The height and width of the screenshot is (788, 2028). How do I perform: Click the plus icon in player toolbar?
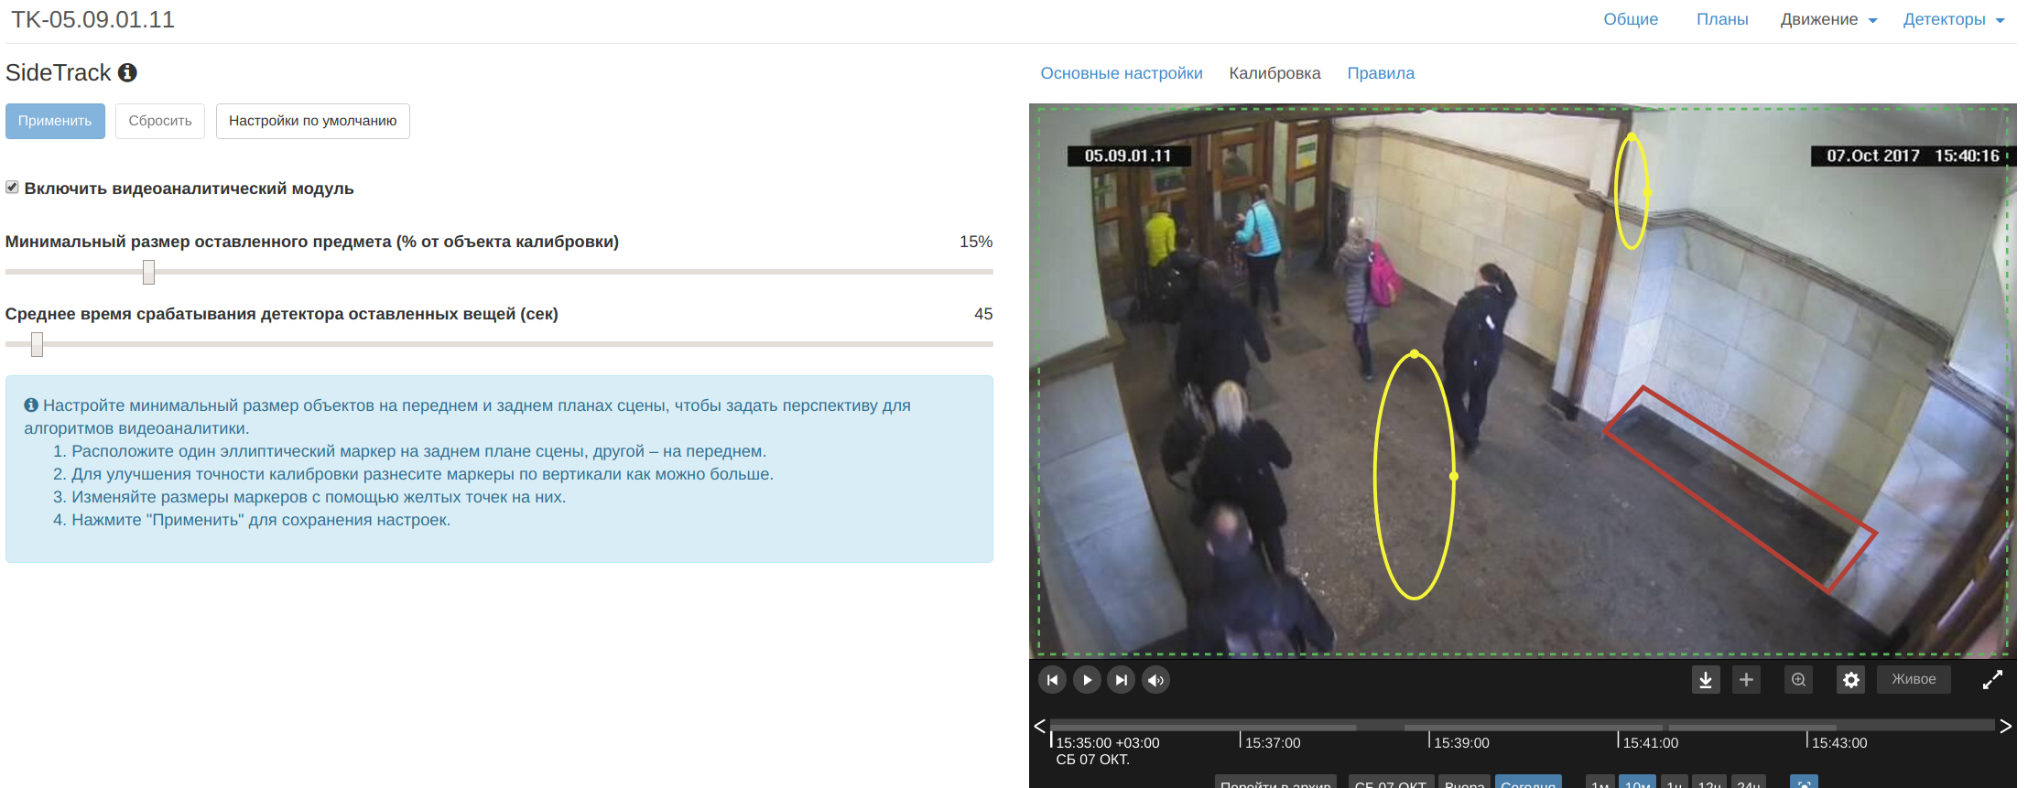tap(1746, 680)
